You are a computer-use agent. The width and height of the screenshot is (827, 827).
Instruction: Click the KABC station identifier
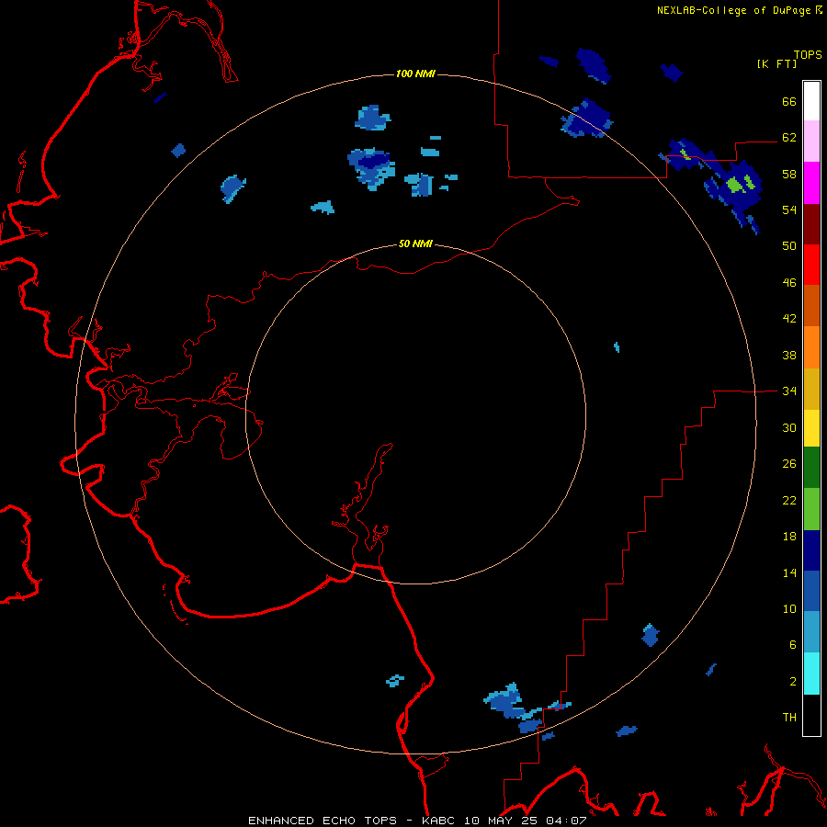440,821
